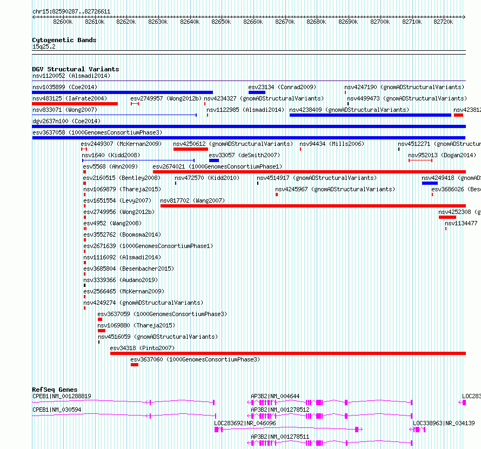Click nsv94434 (Mills2006) label
Viewport: 481px width, 449px height.
[332, 144]
